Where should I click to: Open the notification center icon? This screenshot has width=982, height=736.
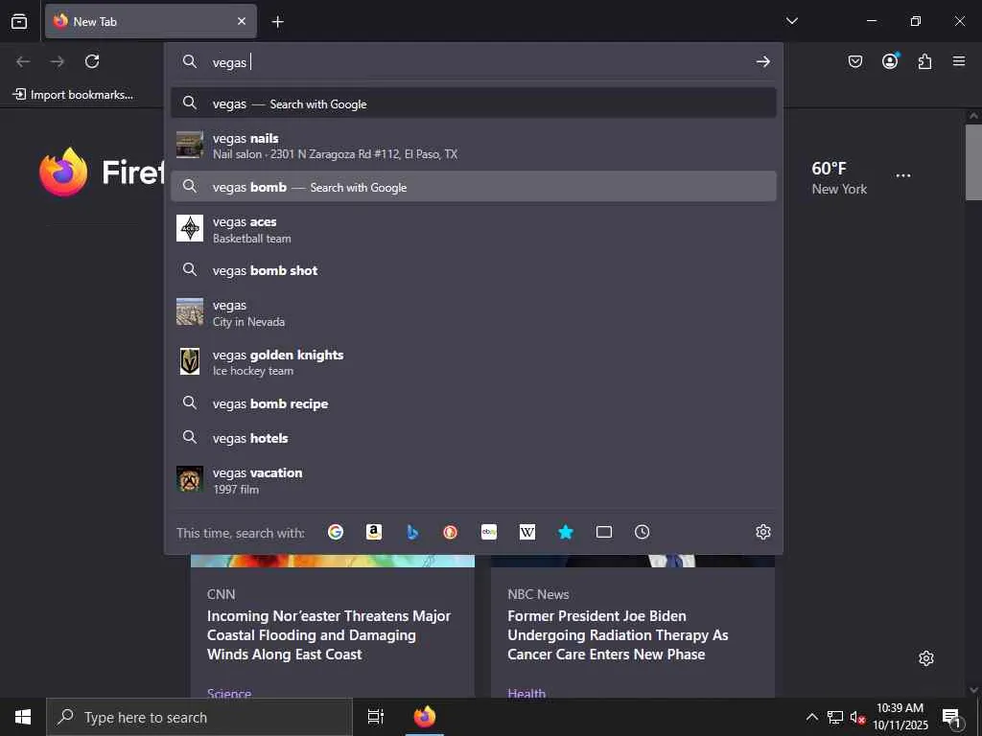(952, 717)
